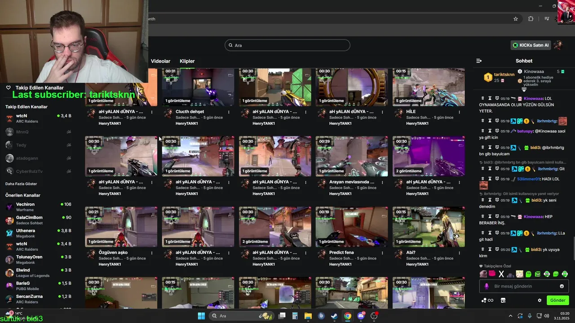
Task: Open offline channel CyberRulzTv
Action: pos(38,171)
